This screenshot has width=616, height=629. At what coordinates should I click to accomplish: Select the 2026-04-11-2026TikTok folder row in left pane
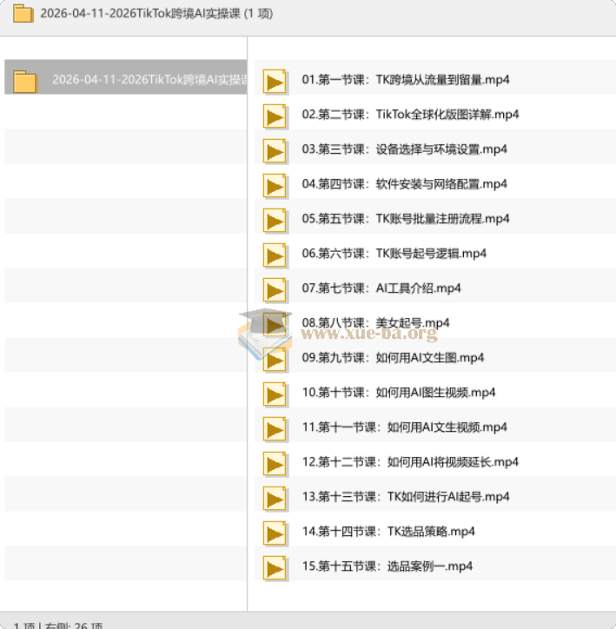click(x=125, y=77)
